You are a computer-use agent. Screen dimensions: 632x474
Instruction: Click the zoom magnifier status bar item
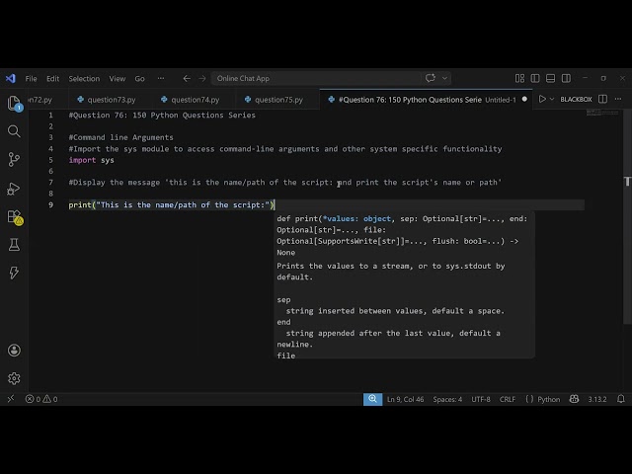tap(373, 399)
